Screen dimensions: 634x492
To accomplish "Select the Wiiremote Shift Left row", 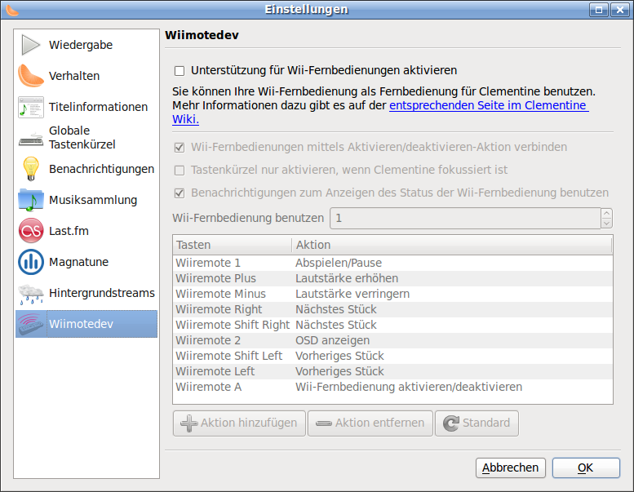I will (392, 356).
